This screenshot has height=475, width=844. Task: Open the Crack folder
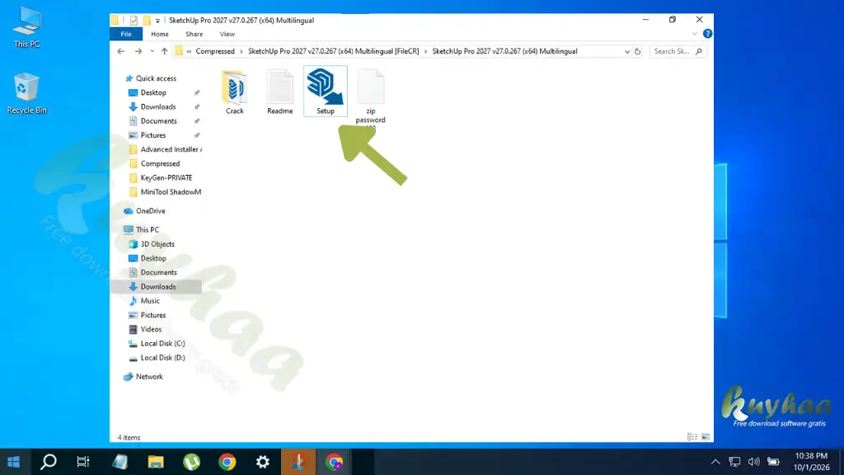[x=234, y=92]
